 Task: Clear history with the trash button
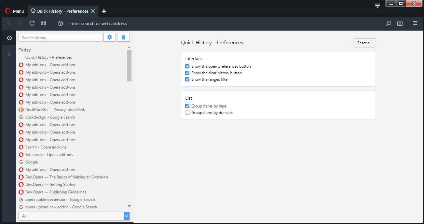point(123,37)
